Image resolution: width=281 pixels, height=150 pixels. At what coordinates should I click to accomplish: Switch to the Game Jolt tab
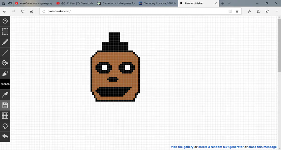[x=116, y=3]
